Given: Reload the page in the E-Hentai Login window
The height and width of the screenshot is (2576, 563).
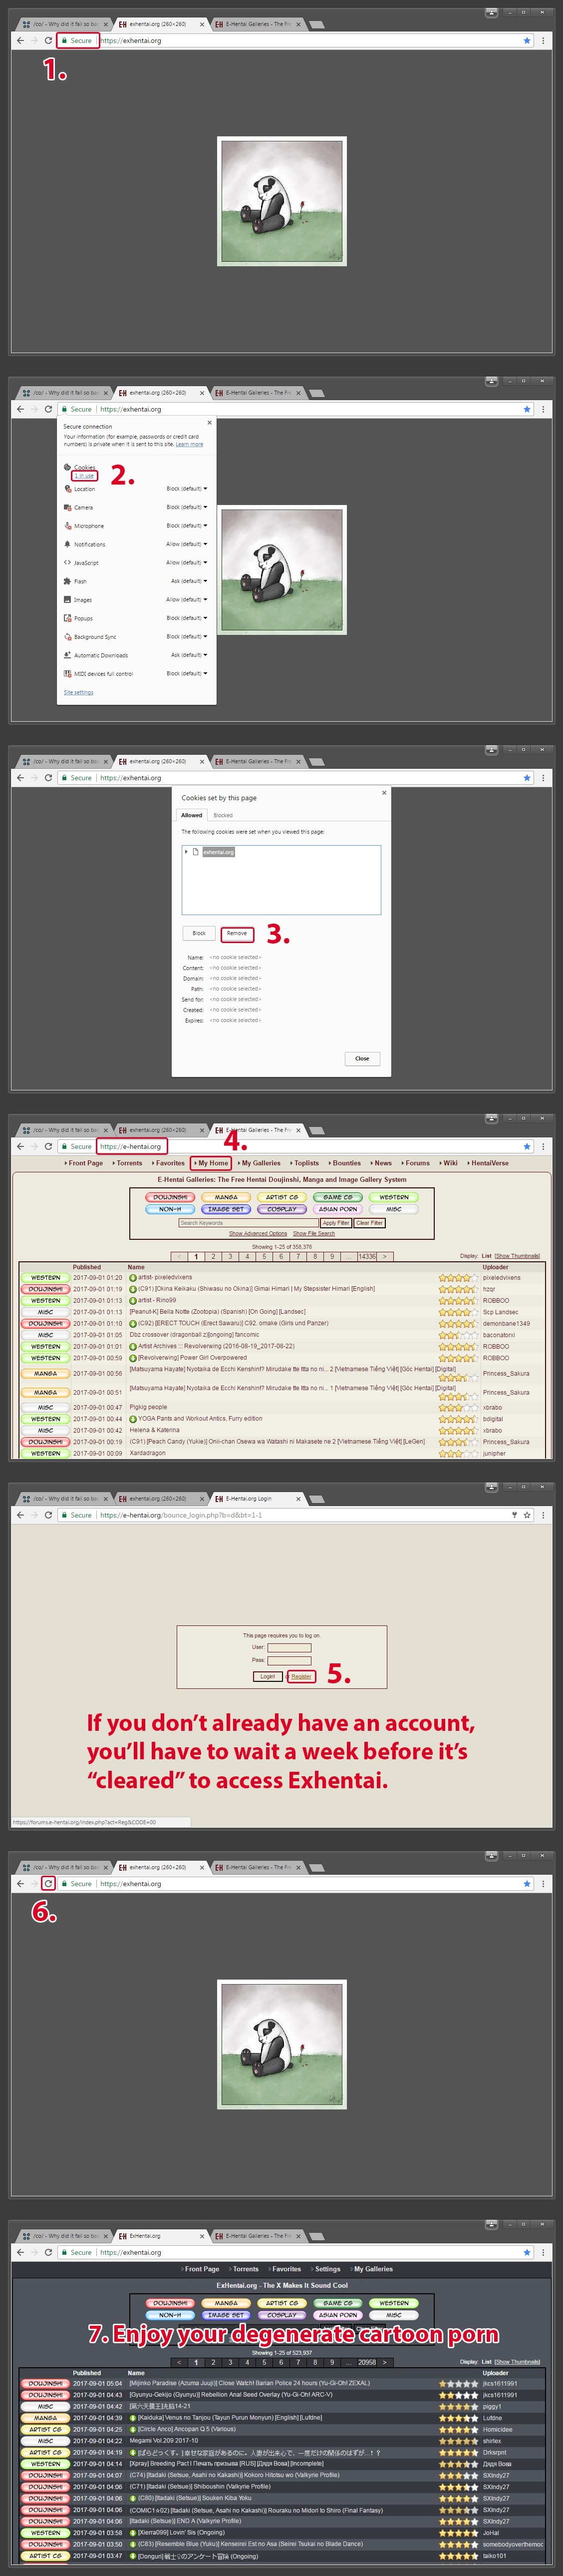Looking at the screenshot, I should tap(48, 1515).
